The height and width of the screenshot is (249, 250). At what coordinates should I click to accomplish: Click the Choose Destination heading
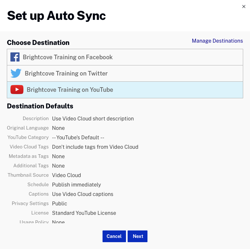(x=38, y=43)
